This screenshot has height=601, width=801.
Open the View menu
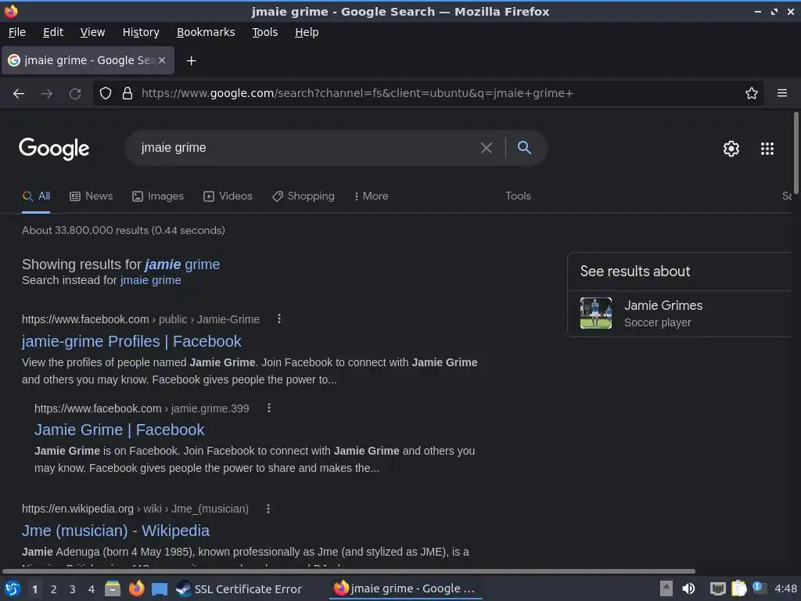pos(92,32)
